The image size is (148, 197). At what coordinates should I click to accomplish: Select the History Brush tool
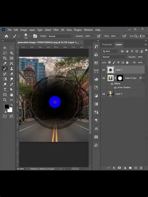(x=5, y=74)
